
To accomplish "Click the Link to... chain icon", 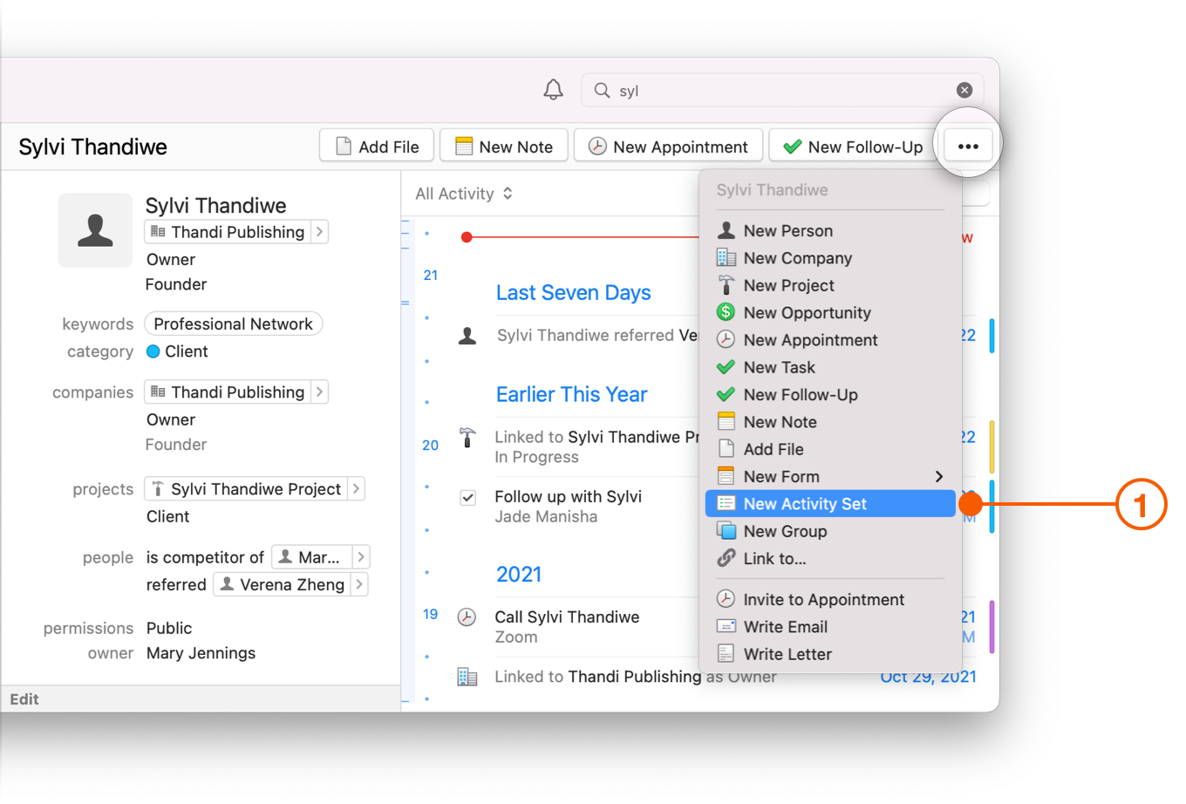I will (x=726, y=558).
